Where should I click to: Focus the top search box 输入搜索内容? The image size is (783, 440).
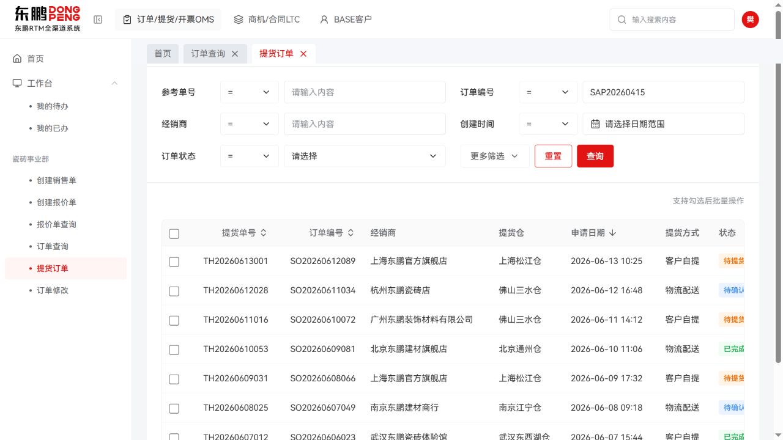pos(672,20)
